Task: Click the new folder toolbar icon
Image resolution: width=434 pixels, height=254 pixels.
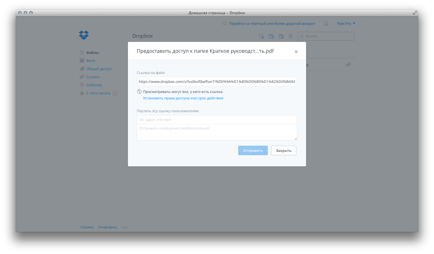Action: [x=271, y=36]
